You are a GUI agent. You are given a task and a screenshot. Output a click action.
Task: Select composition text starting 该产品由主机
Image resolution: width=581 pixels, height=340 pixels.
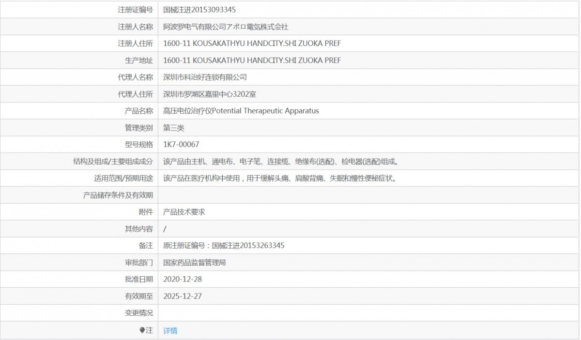tap(281, 162)
